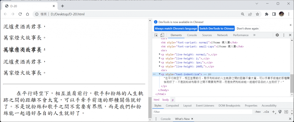The image size is (294, 122).
Task: Add new style rule plus icon
Action: (273, 112)
